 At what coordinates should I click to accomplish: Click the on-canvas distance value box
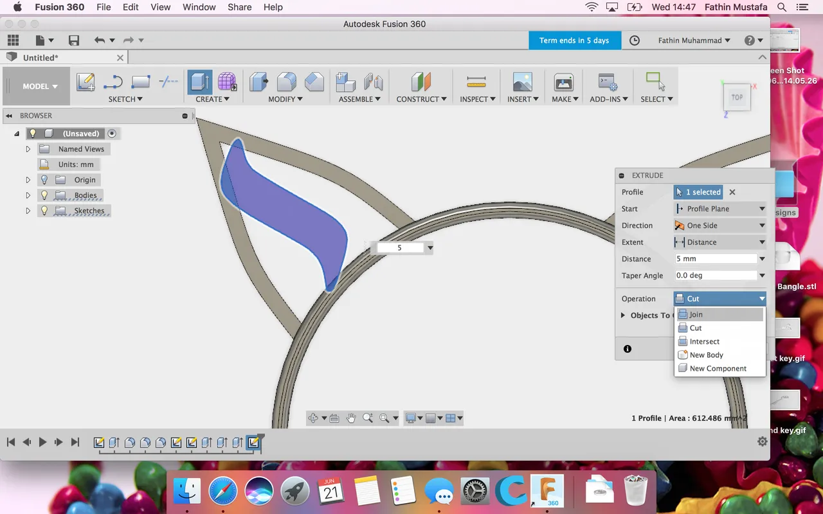click(400, 247)
